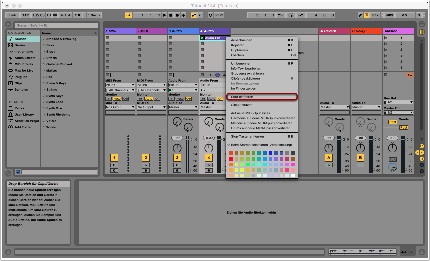Toggle the metronome button
Viewport: 430px width, 261px height.
78,15
